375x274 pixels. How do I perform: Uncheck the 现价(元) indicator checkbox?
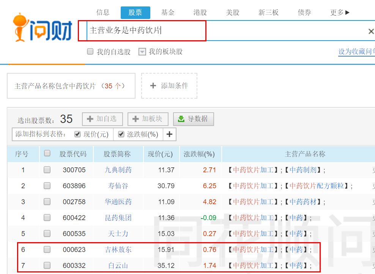[x=77, y=134]
